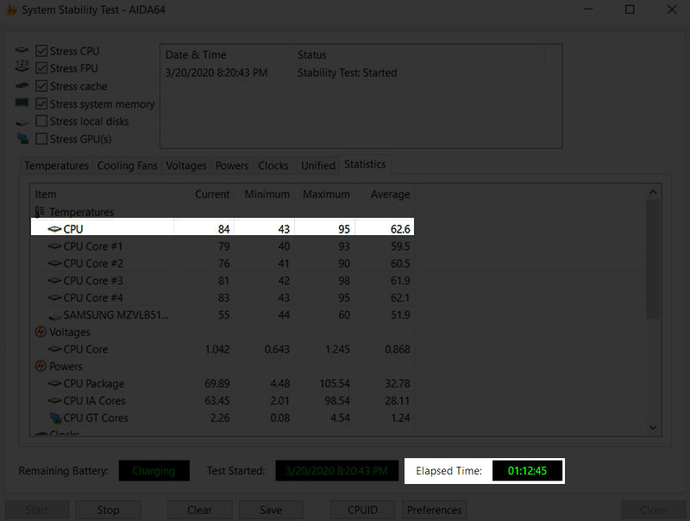
Task: Click the cache chip icon beside Stress cache
Action: coord(22,85)
